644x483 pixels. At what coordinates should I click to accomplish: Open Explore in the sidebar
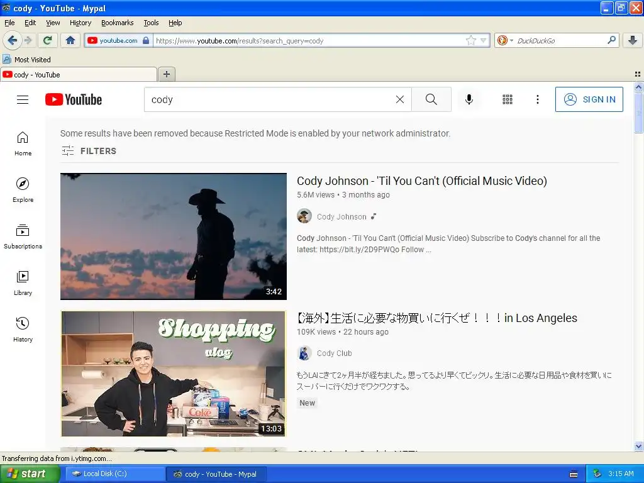[23, 190]
